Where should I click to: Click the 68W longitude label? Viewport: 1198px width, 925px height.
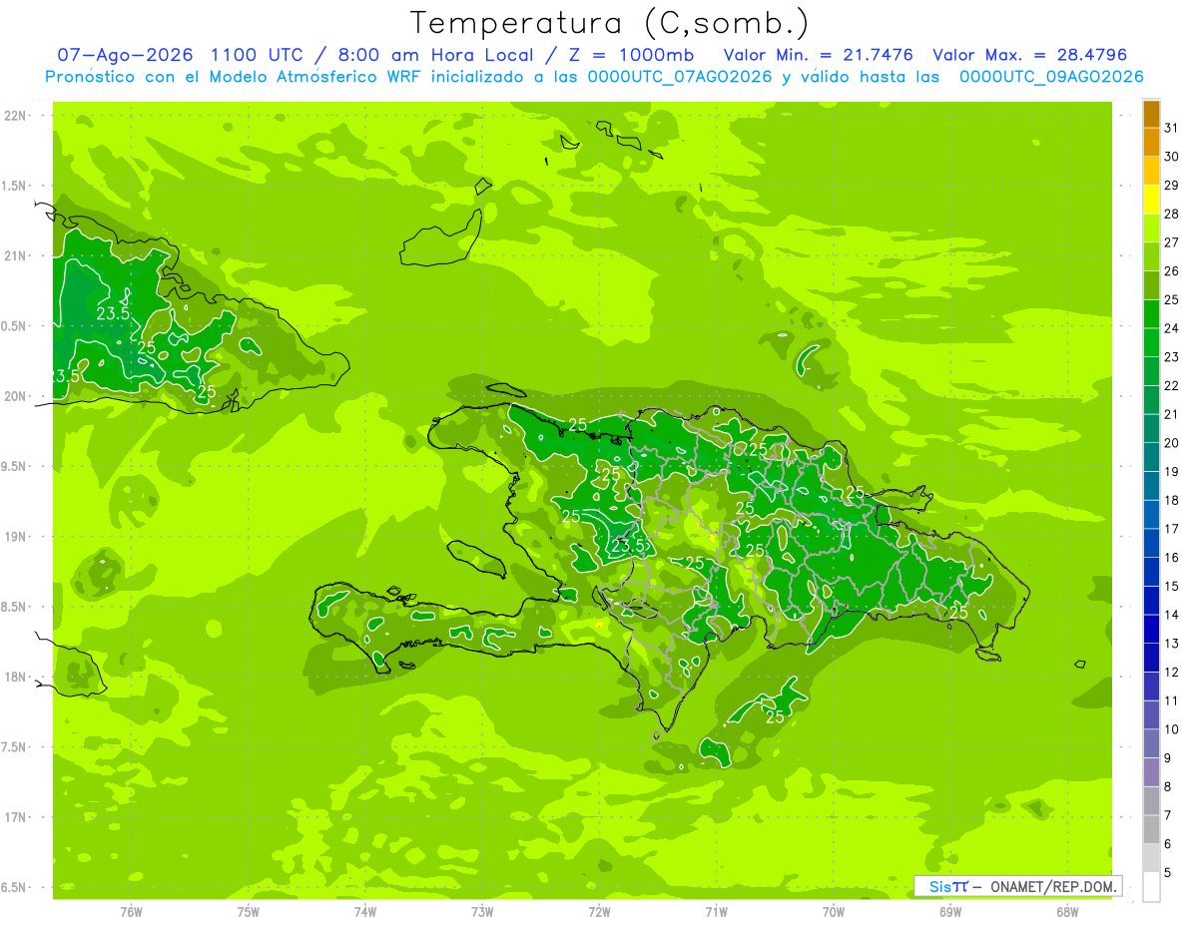(1067, 912)
